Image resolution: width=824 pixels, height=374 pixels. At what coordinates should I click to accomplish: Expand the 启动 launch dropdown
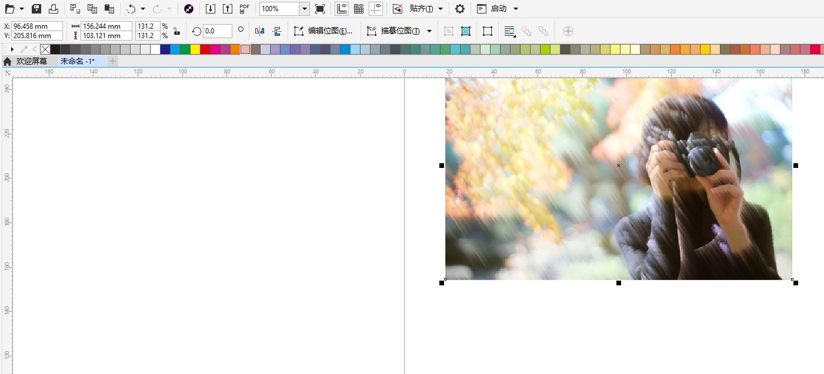tap(516, 9)
